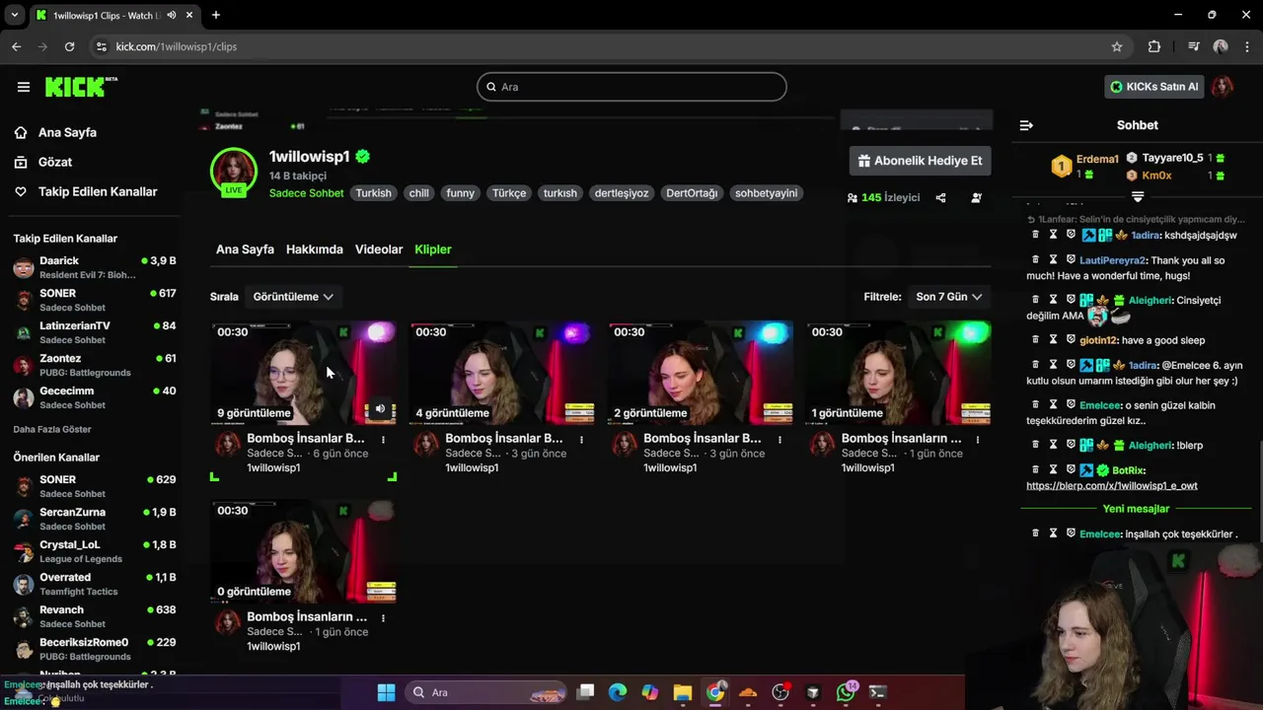The height and width of the screenshot is (710, 1263).
Task: Delete LautiPereyra2's chat message
Action: coord(1035,259)
